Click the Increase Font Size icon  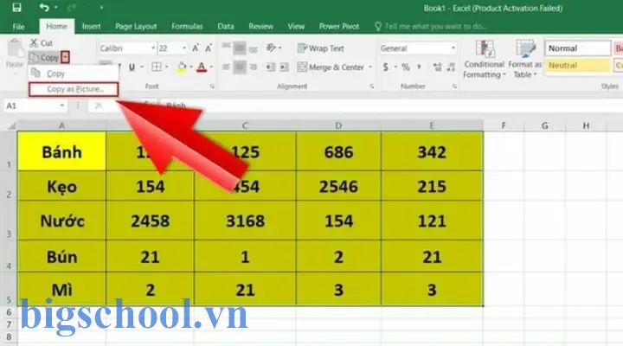coord(195,48)
